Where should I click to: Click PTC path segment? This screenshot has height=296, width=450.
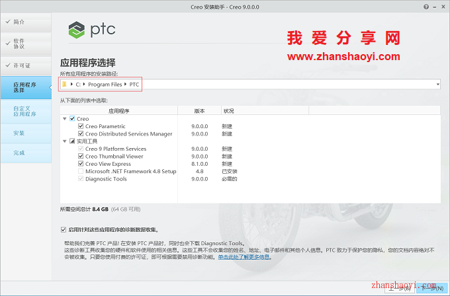coord(134,85)
